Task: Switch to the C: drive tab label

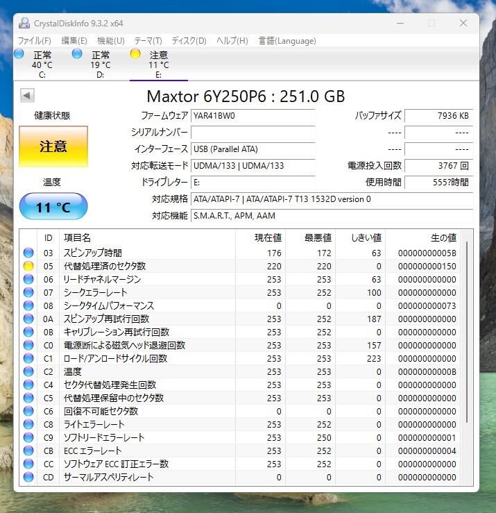Action: coord(42,75)
